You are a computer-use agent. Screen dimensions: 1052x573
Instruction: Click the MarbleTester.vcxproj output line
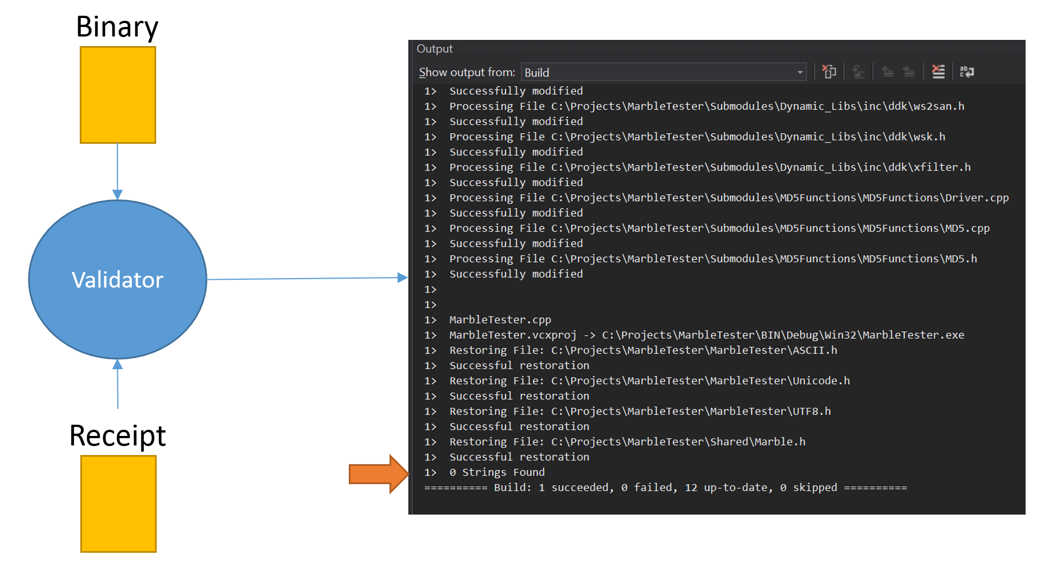click(707, 335)
